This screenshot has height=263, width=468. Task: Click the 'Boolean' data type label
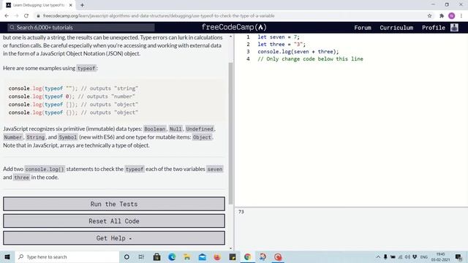154,129
